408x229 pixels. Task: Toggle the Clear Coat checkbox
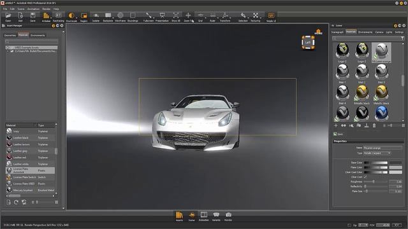coord(365,177)
